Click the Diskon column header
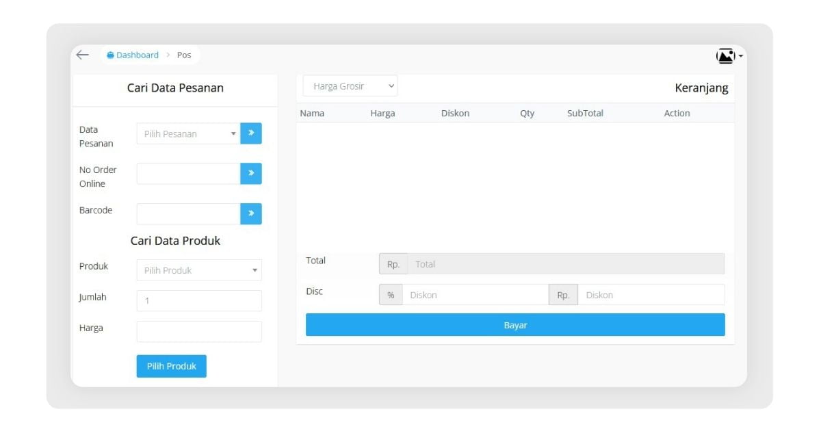The image size is (821, 431). [x=455, y=113]
